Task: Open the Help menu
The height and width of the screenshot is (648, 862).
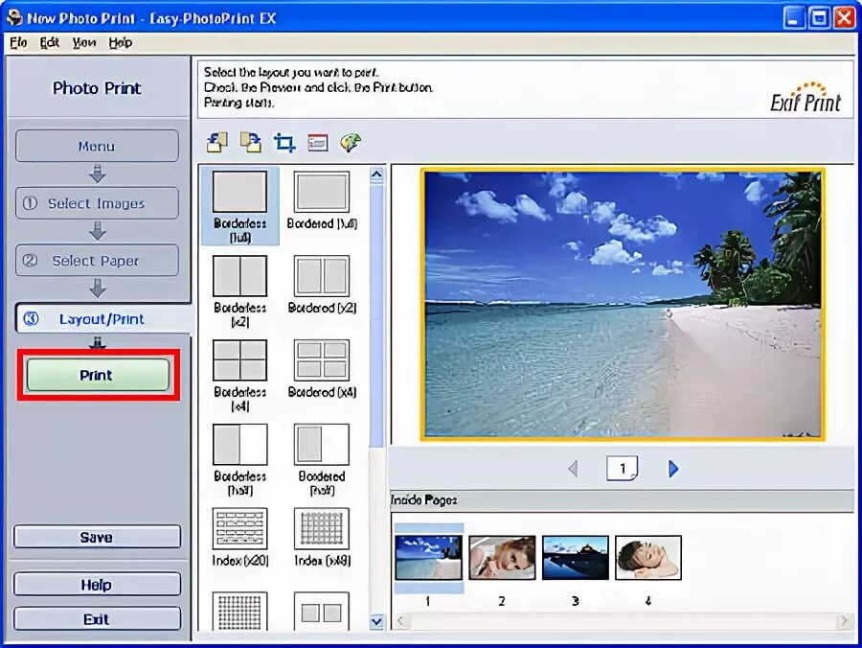Action: [x=121, y=42]
